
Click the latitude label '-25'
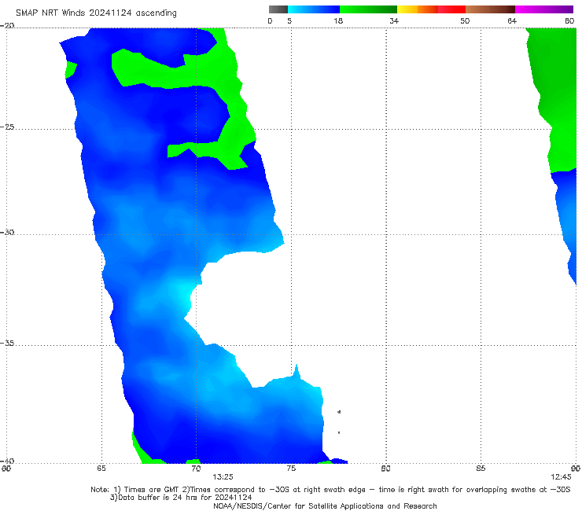coord(7,127)
